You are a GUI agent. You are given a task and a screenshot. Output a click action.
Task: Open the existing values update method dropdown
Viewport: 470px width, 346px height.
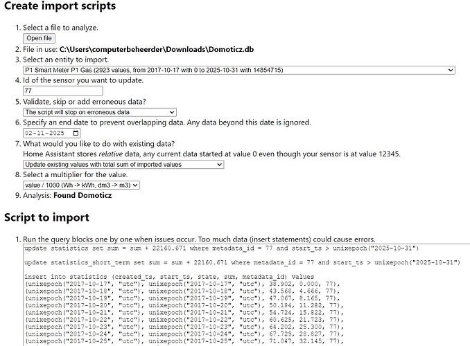click(x=123, y=165)
